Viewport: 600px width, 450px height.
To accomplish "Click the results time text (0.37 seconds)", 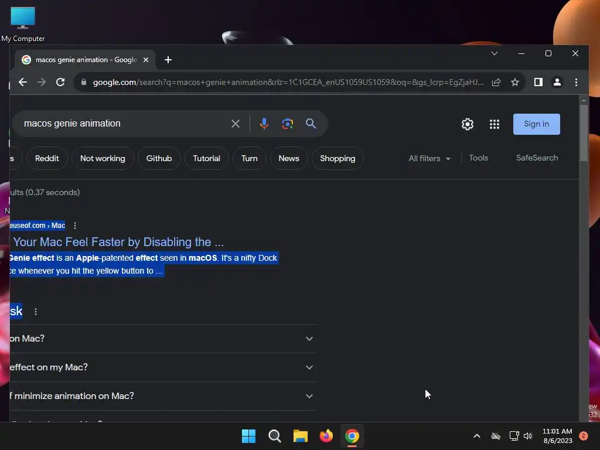I will (53, 192).
